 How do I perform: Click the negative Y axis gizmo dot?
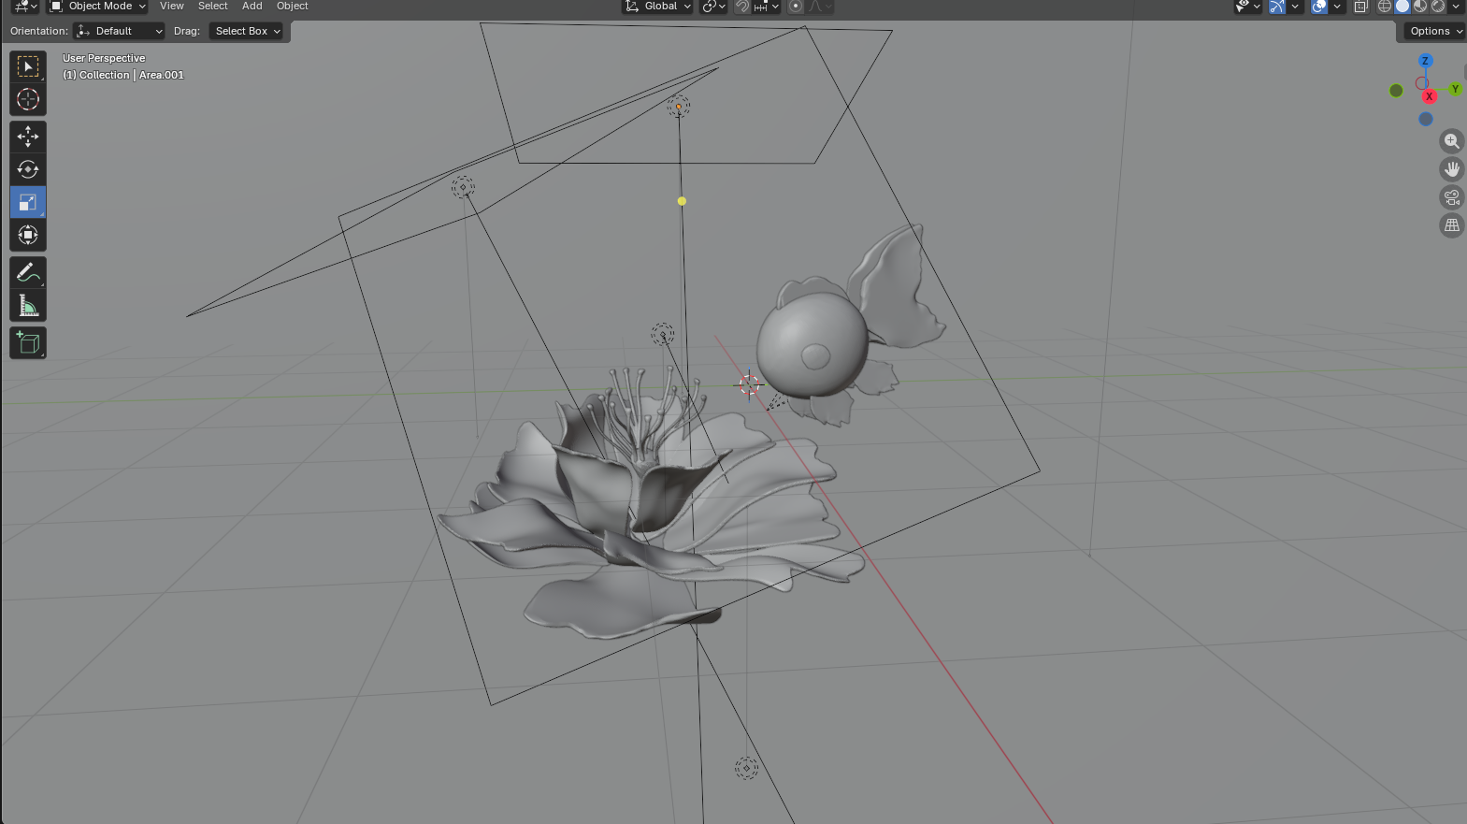(1396, 91)
